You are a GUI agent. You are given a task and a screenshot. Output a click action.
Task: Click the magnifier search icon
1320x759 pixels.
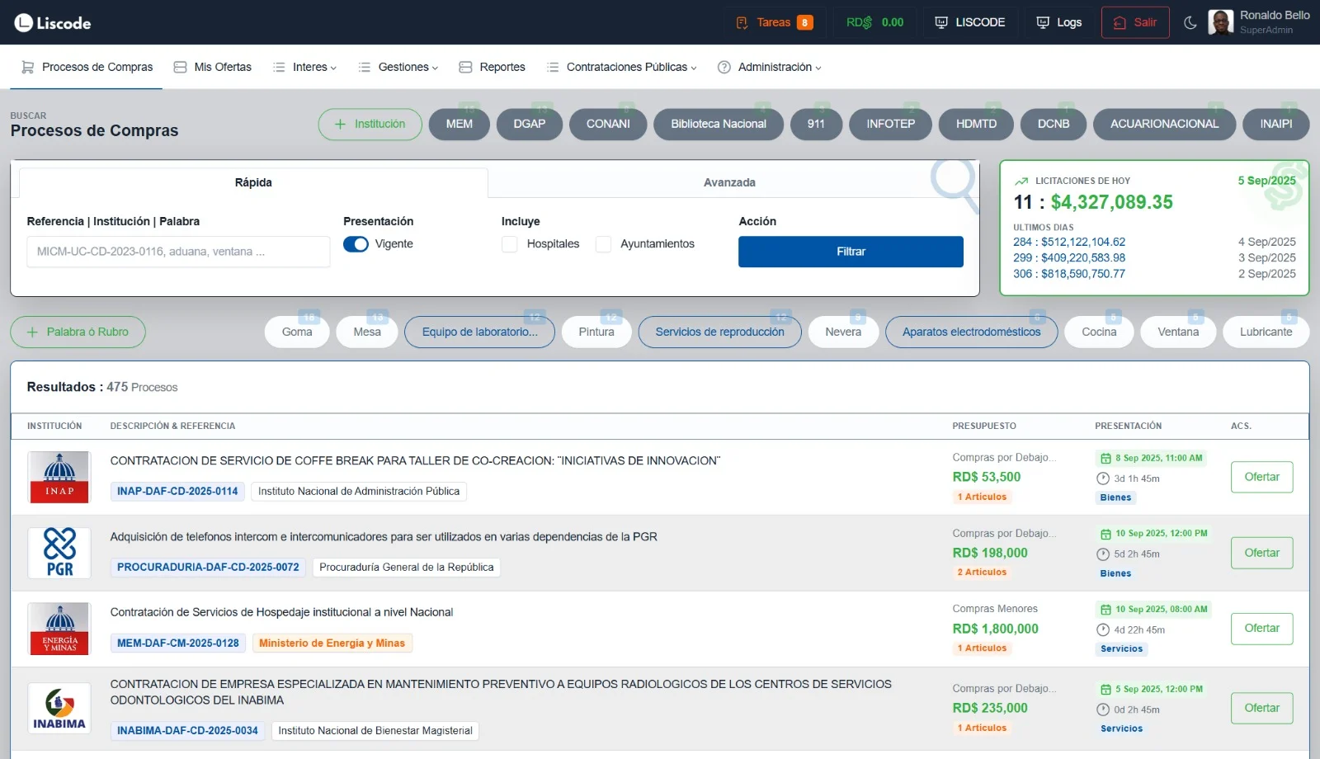pos(954,186)
